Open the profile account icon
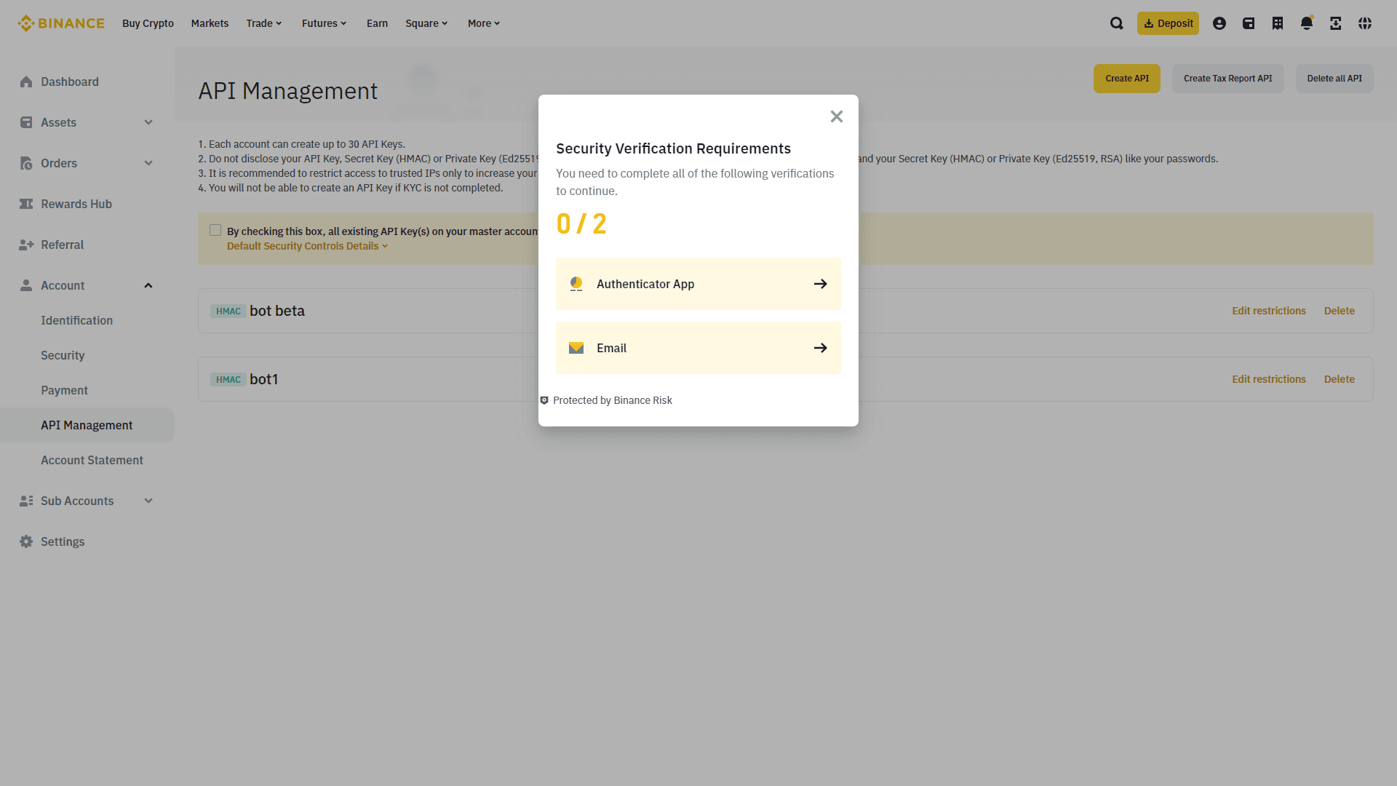1397x786 pixels. 1219,23
